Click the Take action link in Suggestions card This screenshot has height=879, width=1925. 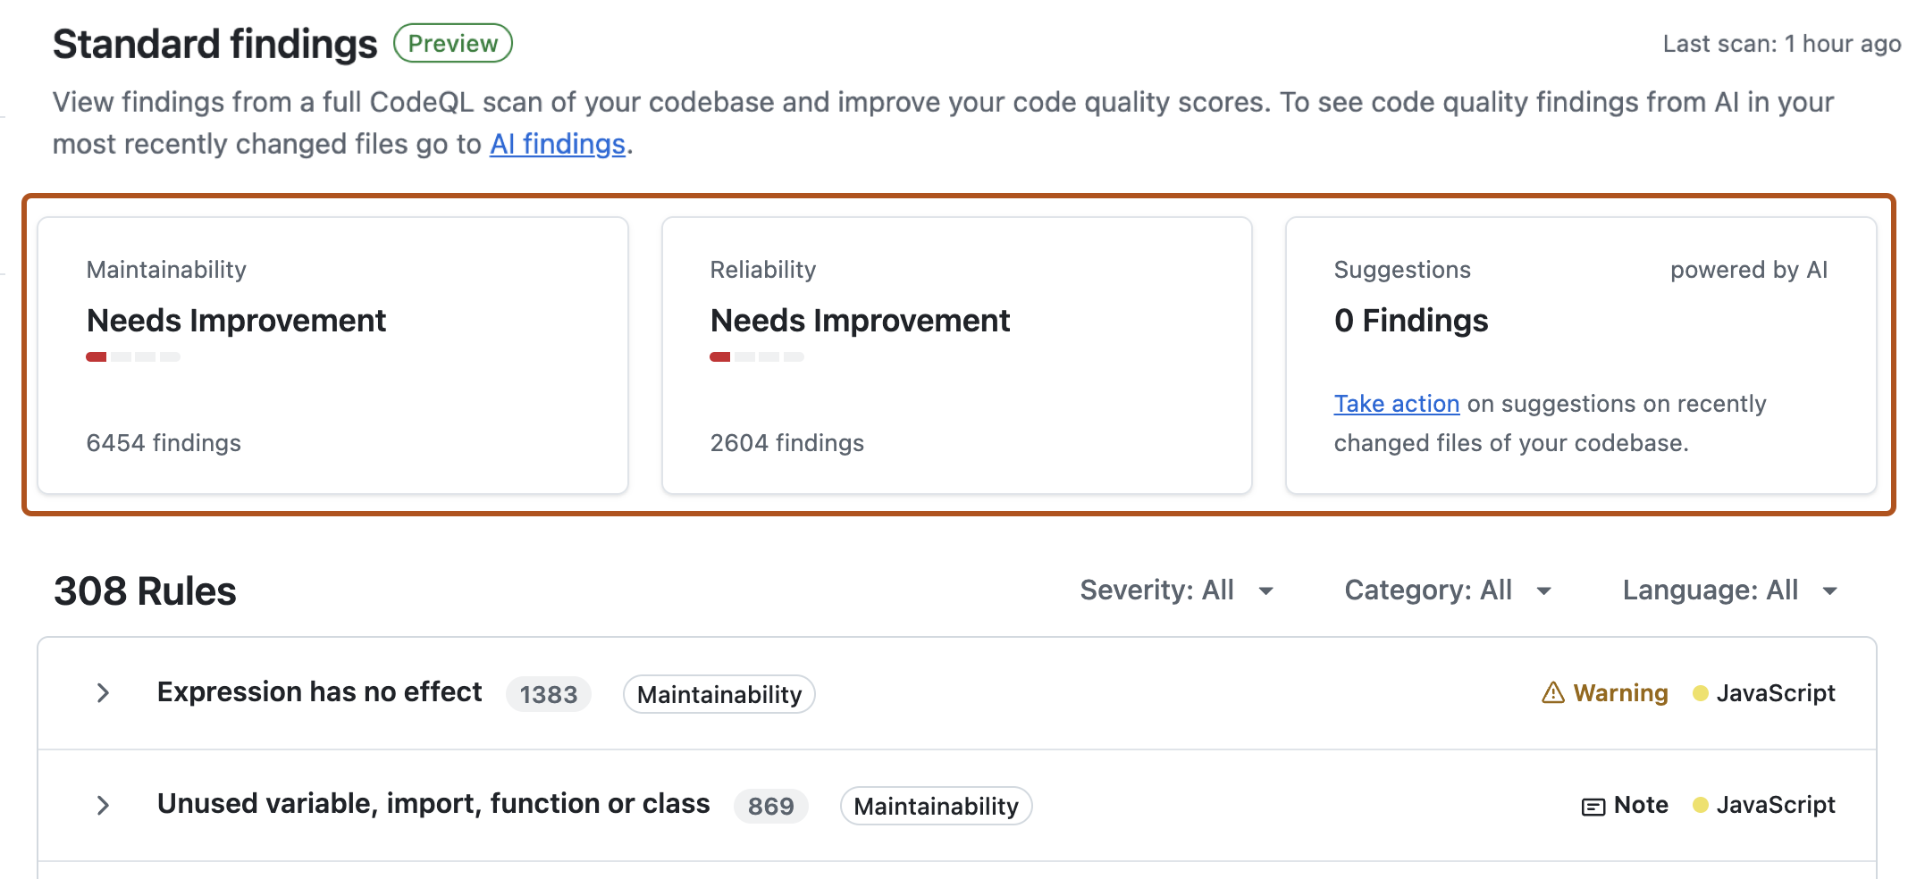click(1396, 404)
